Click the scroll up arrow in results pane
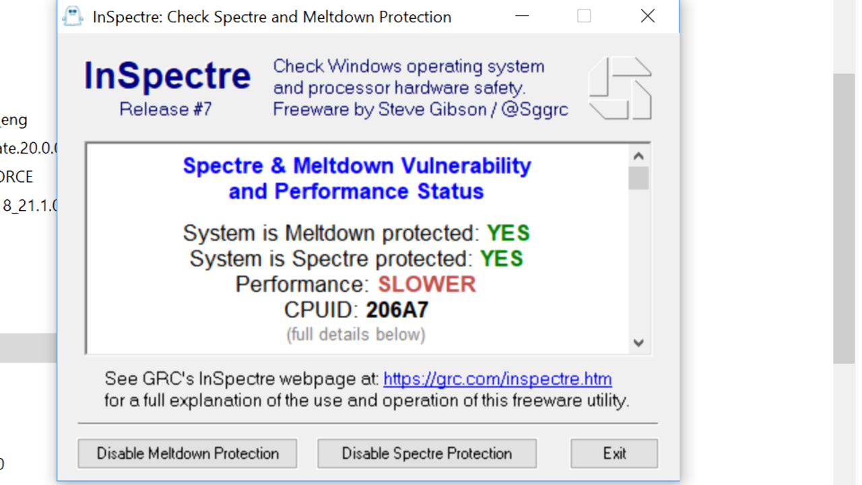The height and width of the screenshot is (485, 862). click(639, 156)
